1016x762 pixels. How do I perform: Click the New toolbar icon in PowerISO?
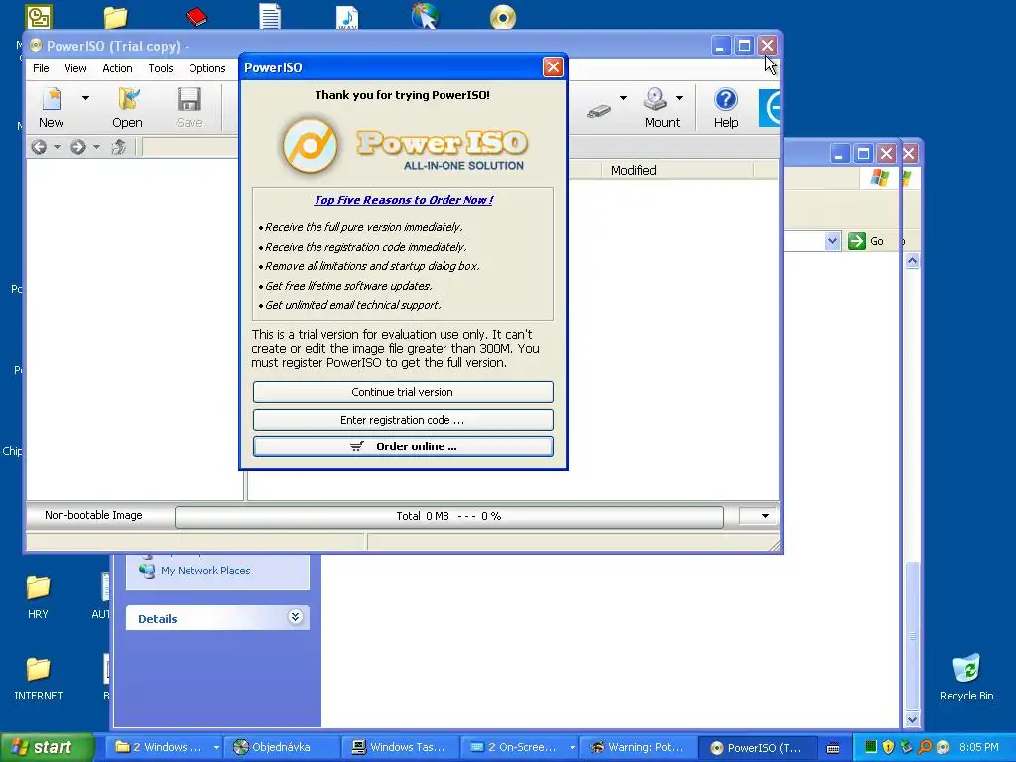(52, 107)
